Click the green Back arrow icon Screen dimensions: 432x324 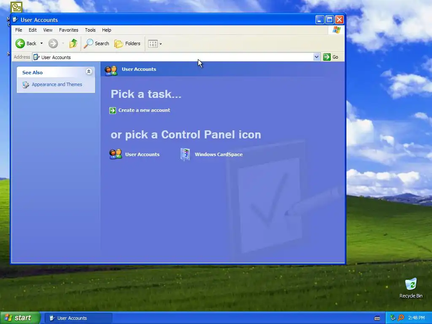20,43
